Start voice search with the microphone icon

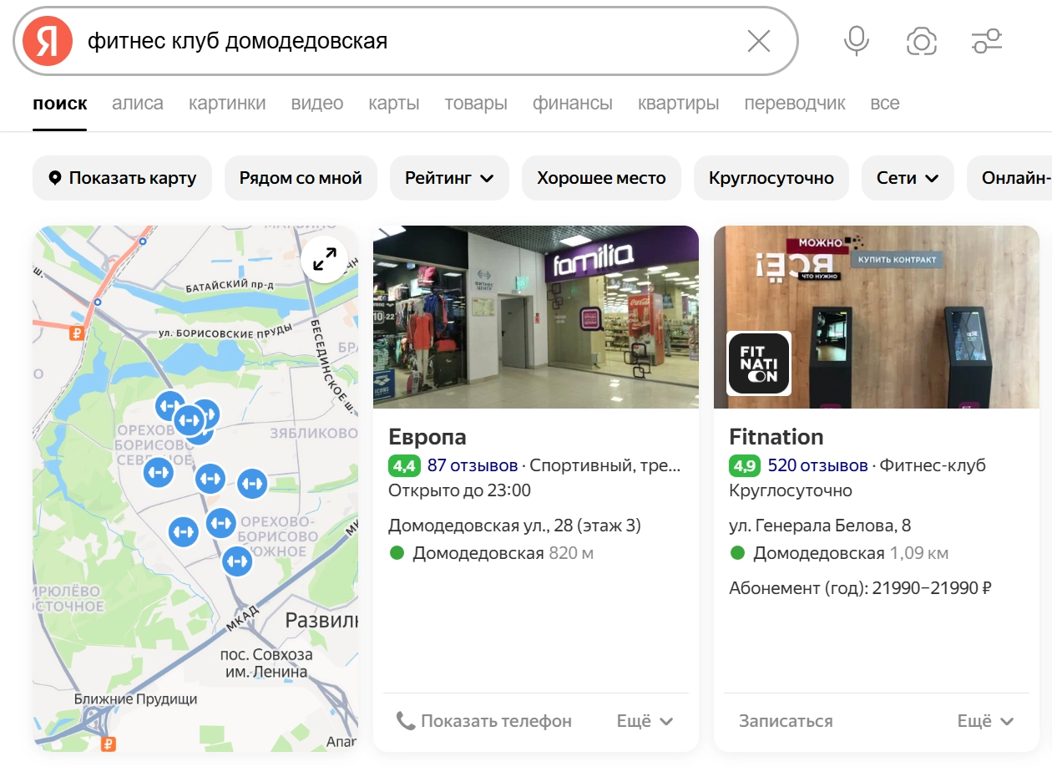pyautogui.click(x=857, y=41)
